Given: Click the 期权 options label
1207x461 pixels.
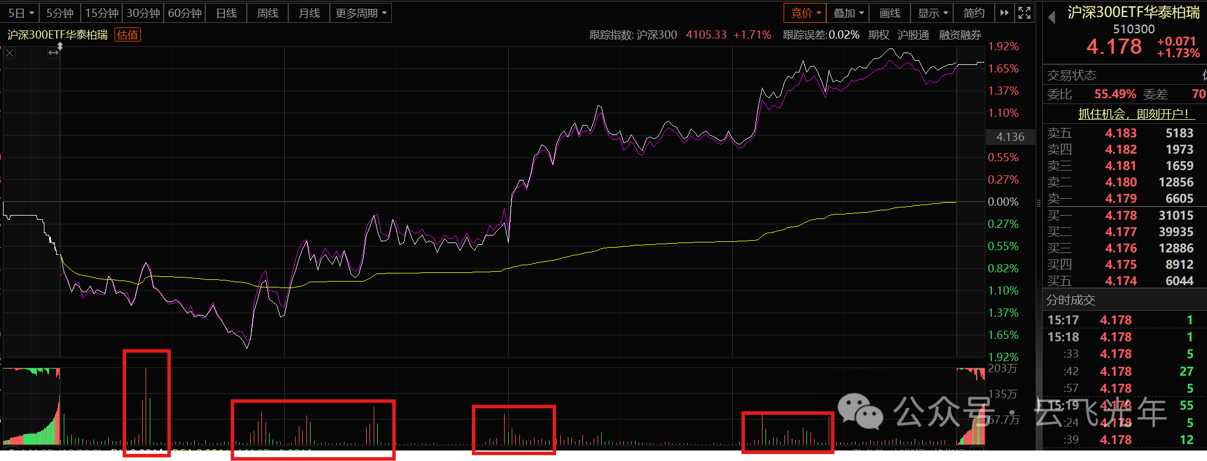Looking at the screenshot, I should [x=879, y=35].
